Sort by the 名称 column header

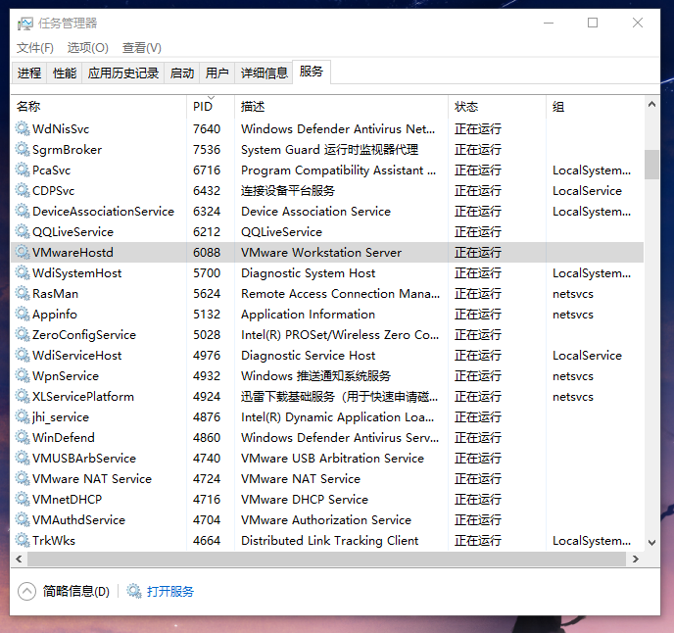coord(99,106)
